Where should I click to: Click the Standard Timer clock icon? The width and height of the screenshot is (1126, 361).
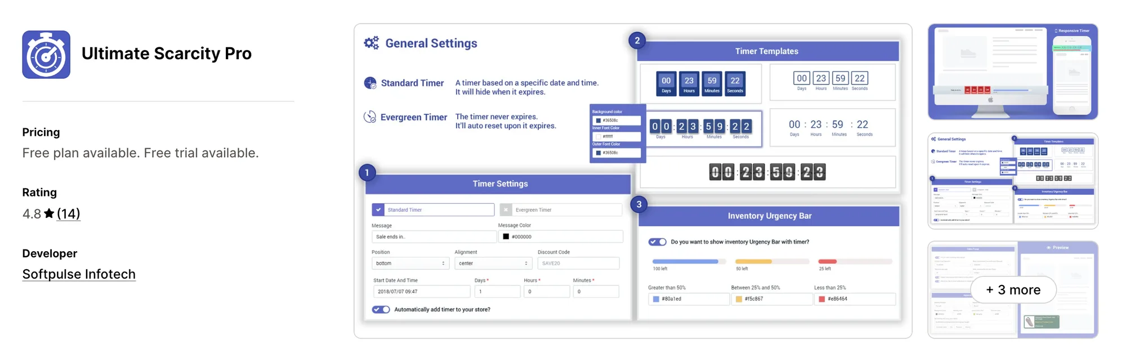click(x=370, y=83)
